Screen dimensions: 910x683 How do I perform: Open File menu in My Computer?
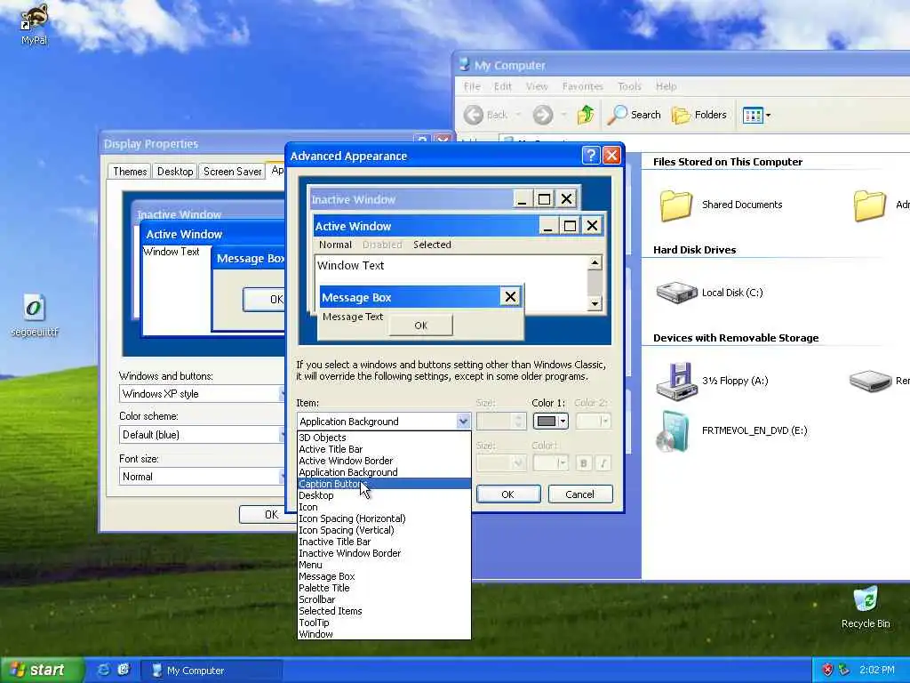[472, 86]
